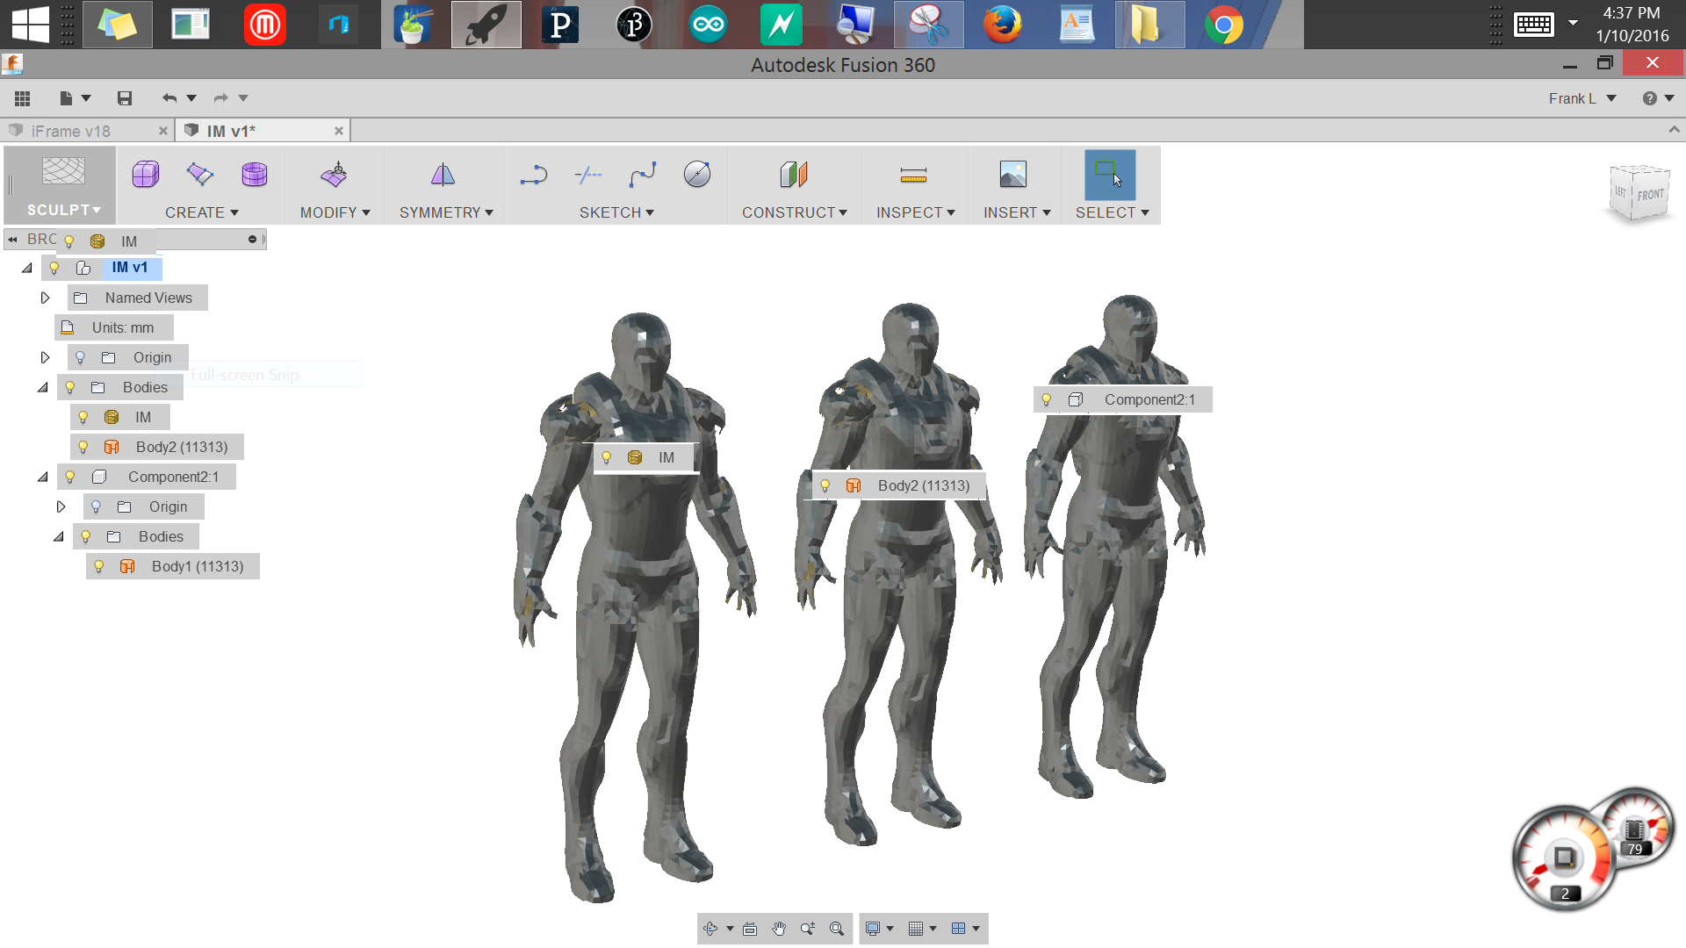Toggle visibility bulb of Component2:1 Origin folder
The height and width of the screenshot is (948, 1686).
click(97, 506)
